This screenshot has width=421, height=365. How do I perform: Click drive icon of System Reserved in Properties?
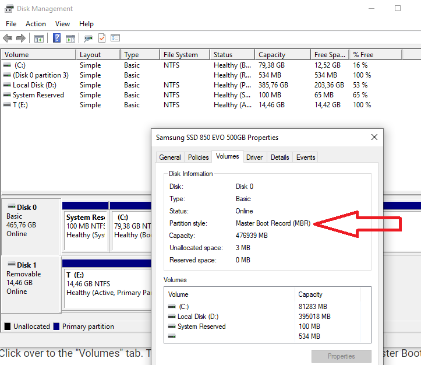click(x=172, y=327)
